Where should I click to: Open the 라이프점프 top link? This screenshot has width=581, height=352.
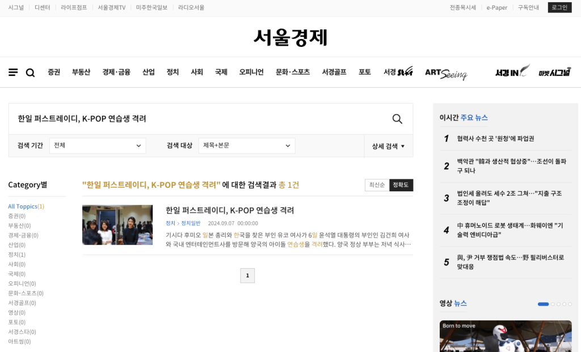74,7
